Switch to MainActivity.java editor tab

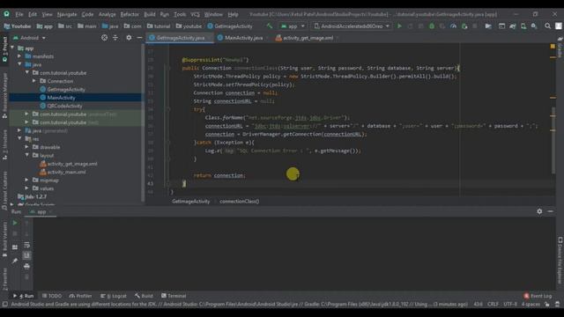pos(243,38)
